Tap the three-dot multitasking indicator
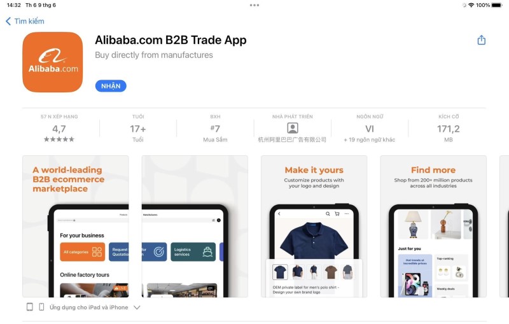Image resolution: width=509 pixels, height=324 pixels. (254, 5)
